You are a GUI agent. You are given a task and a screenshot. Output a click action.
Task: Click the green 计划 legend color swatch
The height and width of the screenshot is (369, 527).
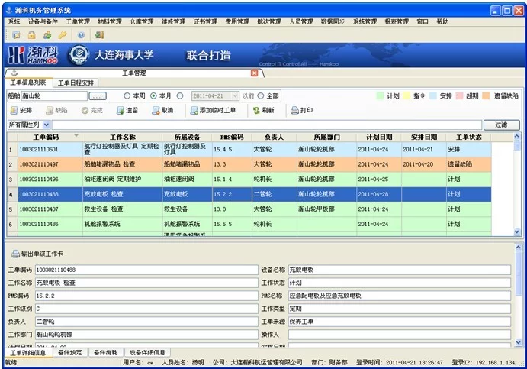tap(381, 96)
